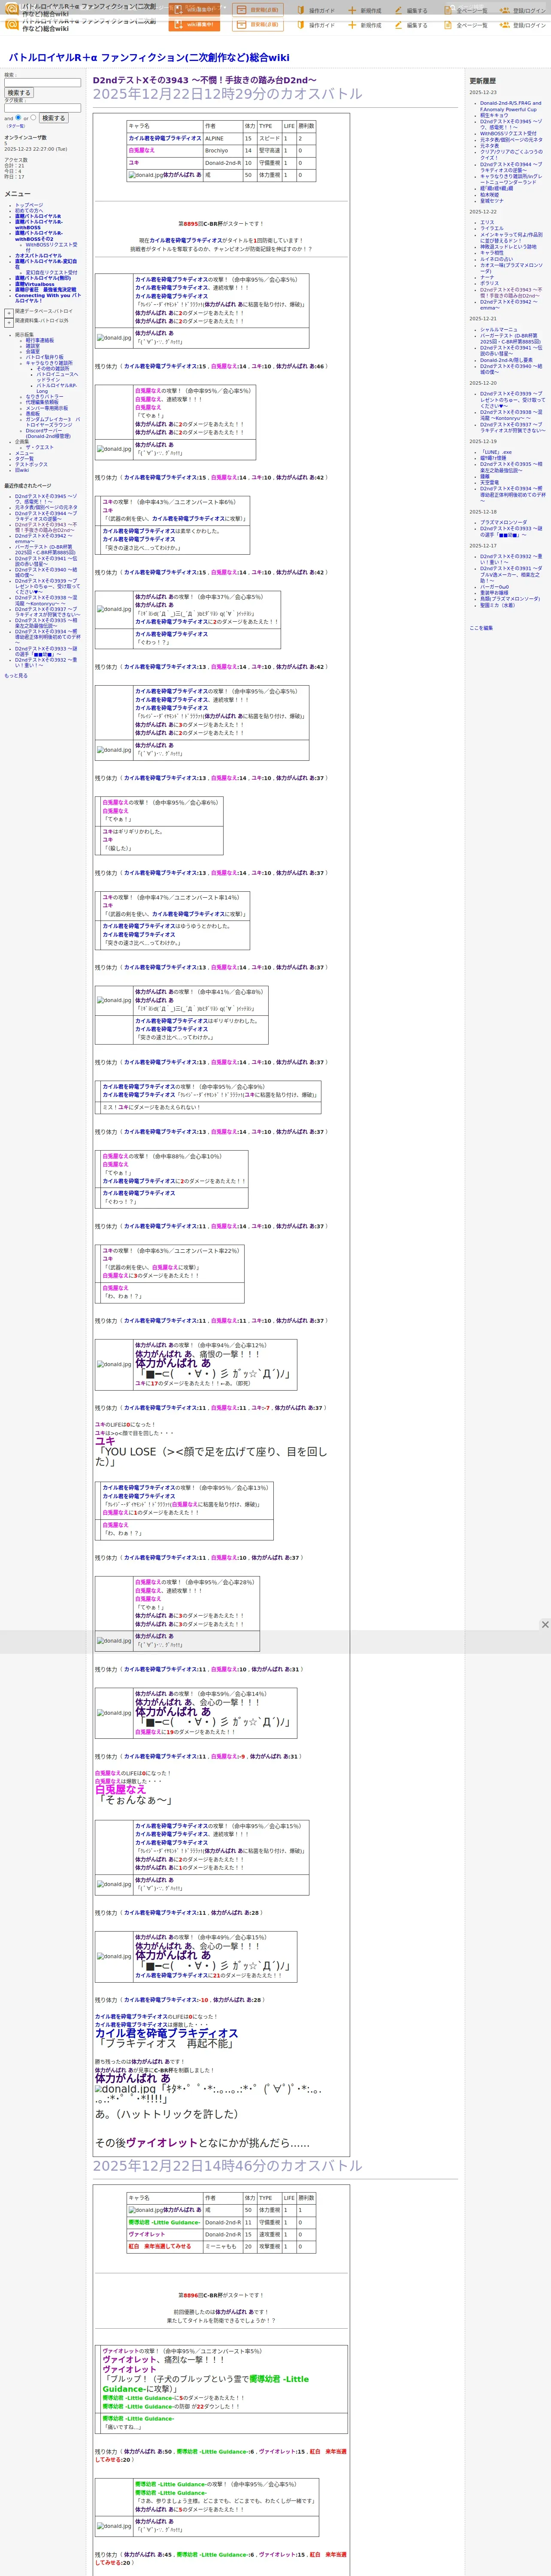
Task: Open カオスバトルロイヤル in the left menu
Action: pos(38,256)
